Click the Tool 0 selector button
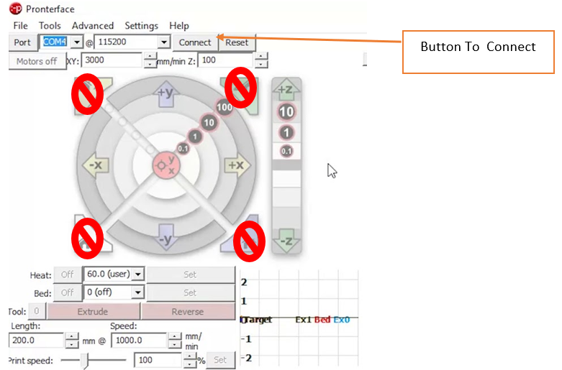The height and width of the screenshot is (370, 562). click(x=37, y=311)
